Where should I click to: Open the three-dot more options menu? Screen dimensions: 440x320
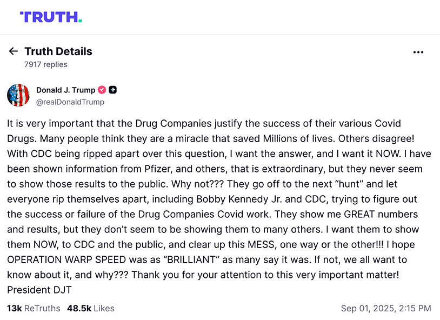coord(418,52)
